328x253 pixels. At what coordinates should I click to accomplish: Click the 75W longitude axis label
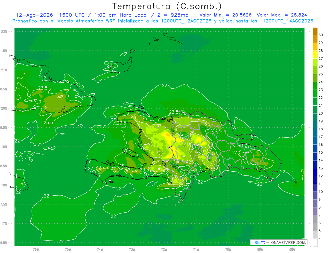pyautogui.click(x=68, y=249)
